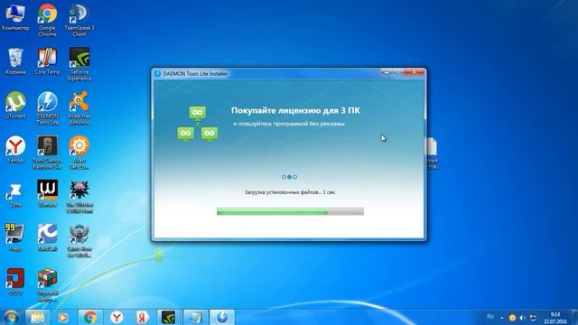Open the Компьютер desktop icon
This screenshot has height=325, width=578.
pos(15,18)
